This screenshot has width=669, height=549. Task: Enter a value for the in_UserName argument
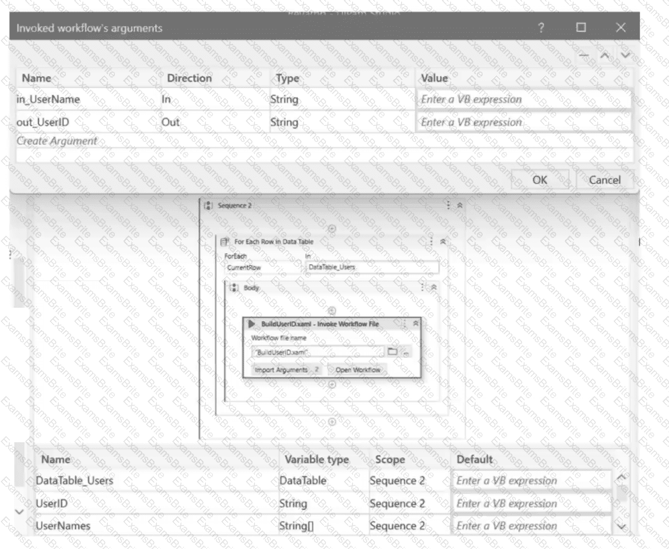pyautogui.click(x=523, y=100)
